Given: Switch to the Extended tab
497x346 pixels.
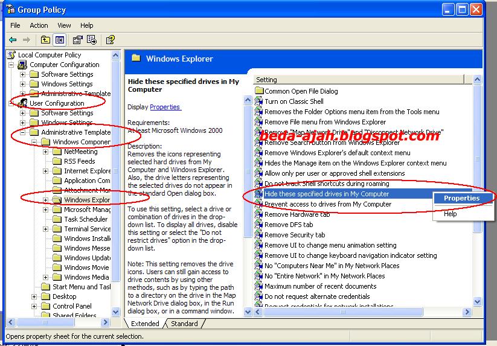Looking at the screenshot, I should point(145,324).
